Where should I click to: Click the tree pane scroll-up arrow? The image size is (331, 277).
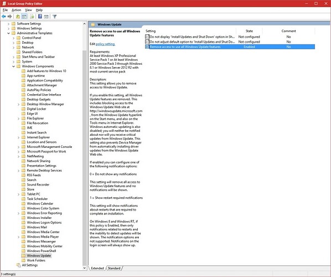pos(85,24)
